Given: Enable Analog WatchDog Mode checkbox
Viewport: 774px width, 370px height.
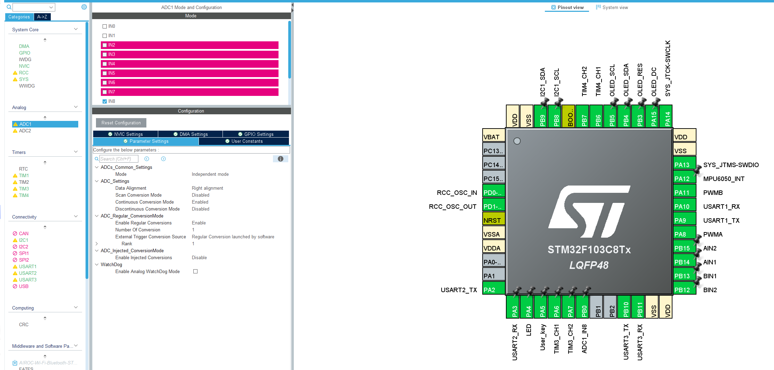Looking at the screenshot, I should (x=195, y=271).
